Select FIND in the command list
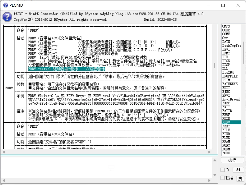Viewport: 246px width, 185px height. click(x=226, y=134)
